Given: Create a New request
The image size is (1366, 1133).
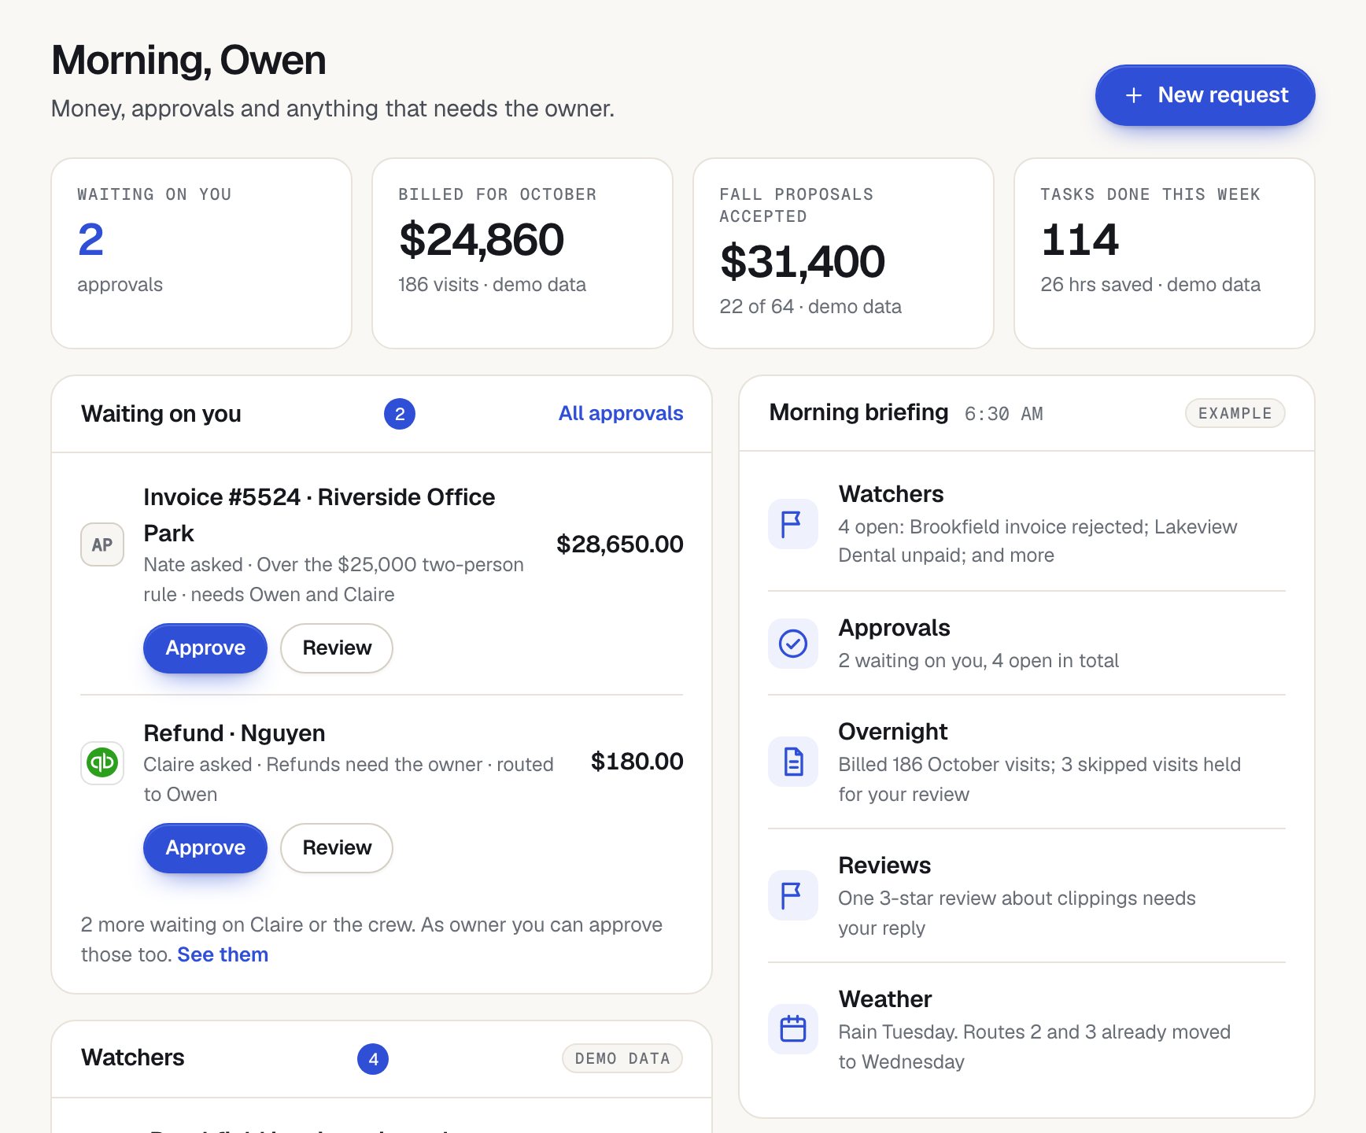Looking at the screenshot, I should (x=1205, y=95).
